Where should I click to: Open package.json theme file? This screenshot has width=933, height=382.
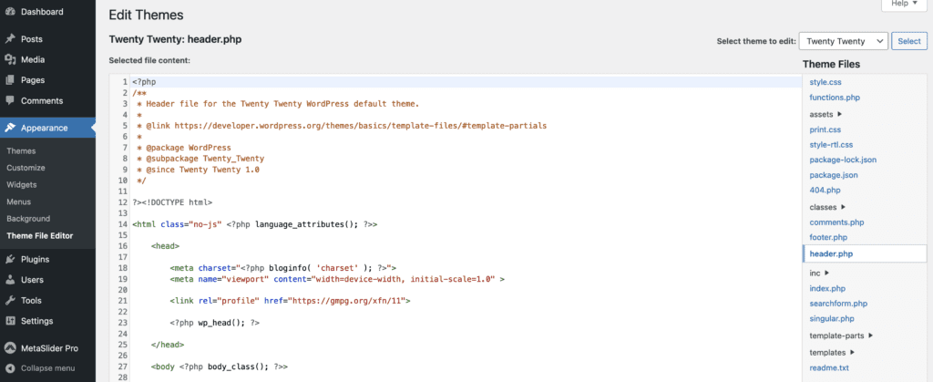(834, 175)
